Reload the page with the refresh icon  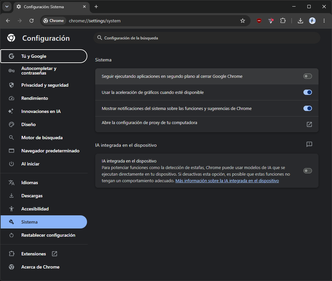pyautogui.click(x=32, y=21)
